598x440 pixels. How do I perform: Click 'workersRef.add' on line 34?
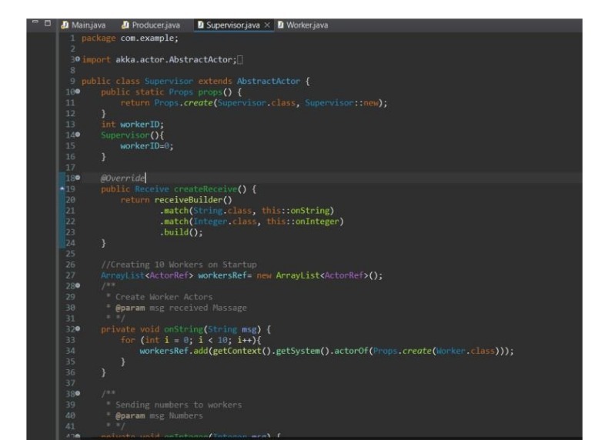[173, 351]
